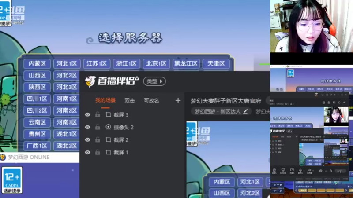This screenshot has width=353, height=198.
Task: Open the 我的场景 tab
Action: 105,100
